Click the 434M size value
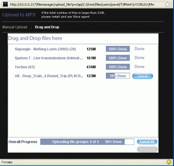The height and width of the screenshot is (166, 174). click(91, 67)
